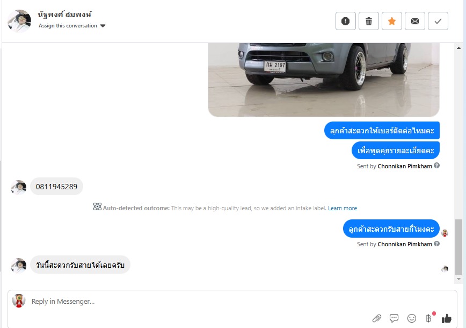Open the baht payment request icon
466x328 pixels.
point(428,318)
